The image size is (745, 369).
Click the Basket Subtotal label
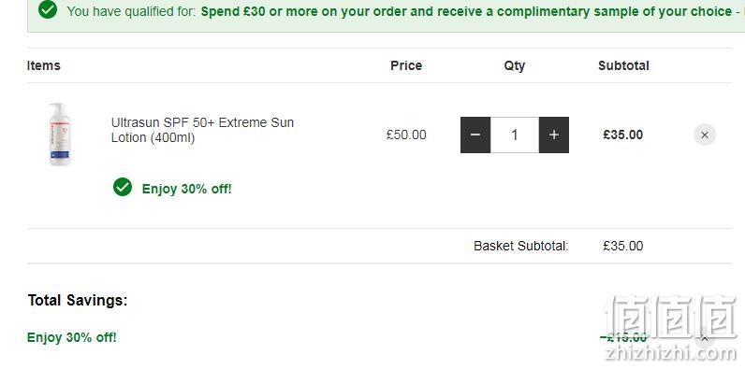[520, 246]
